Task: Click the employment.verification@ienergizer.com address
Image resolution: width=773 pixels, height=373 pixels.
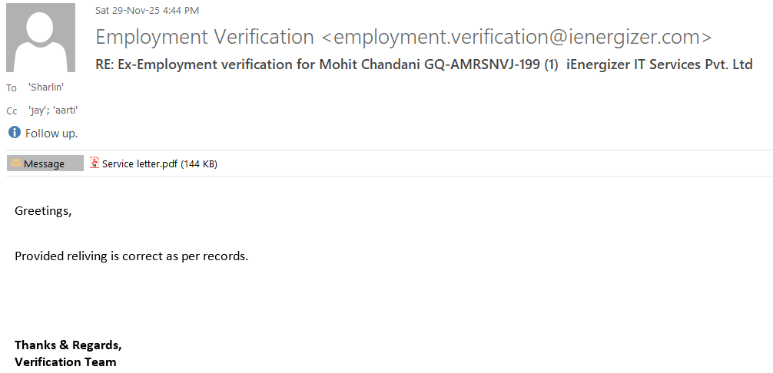Action: (516, 37)
